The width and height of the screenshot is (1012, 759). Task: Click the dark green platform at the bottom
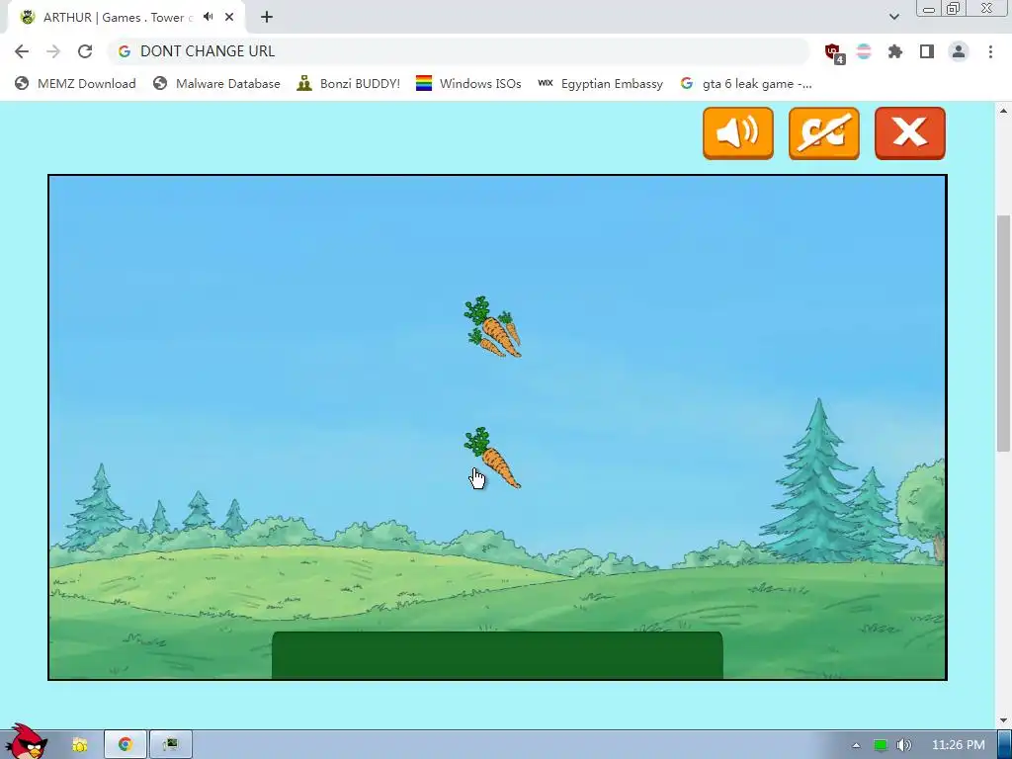tap(497, 655)
